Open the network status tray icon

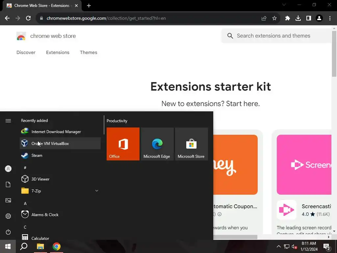[287, 246]
